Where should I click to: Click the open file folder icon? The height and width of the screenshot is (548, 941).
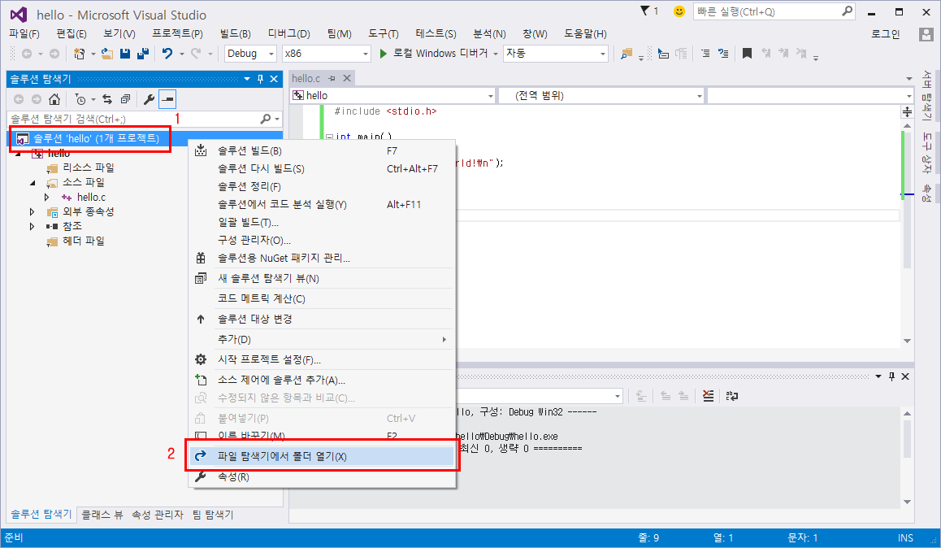107,54
